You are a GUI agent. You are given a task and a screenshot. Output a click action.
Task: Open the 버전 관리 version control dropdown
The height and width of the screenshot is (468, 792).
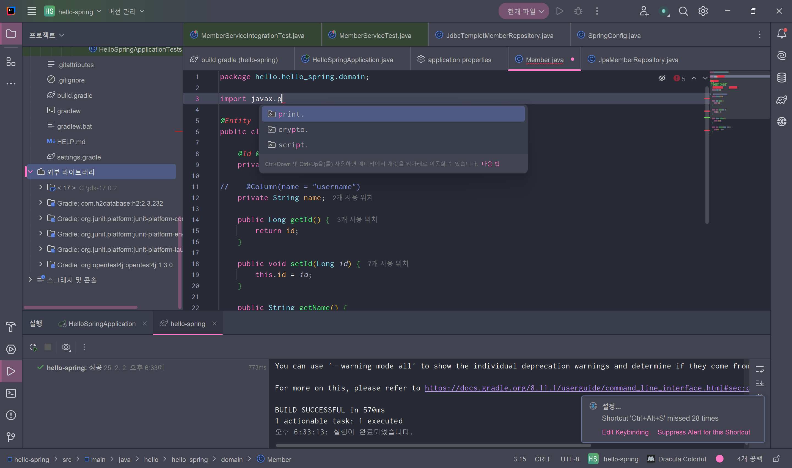coord(126,11)
